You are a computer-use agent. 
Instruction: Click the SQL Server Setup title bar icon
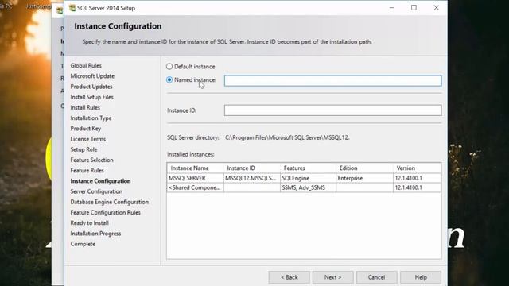tap(72, 8)
